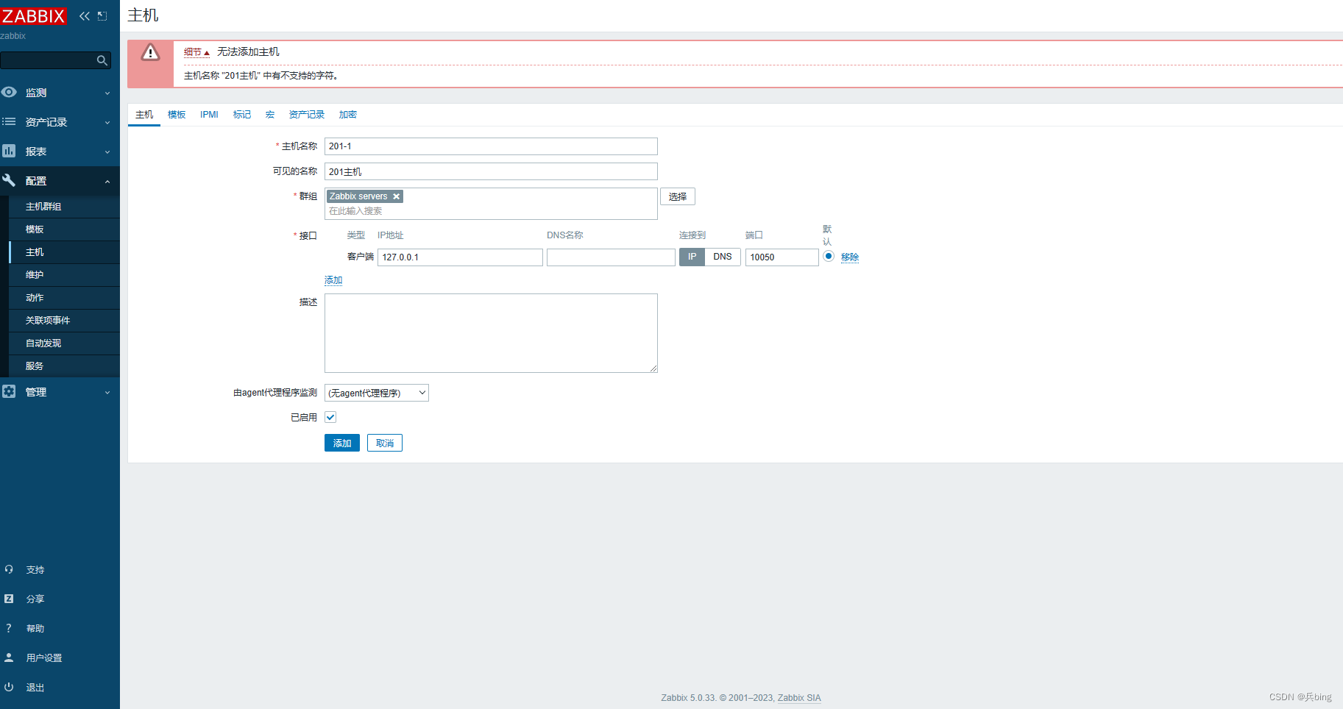Click the 移除 interface link
1343x709 pixels.
(x=850, y=257)
